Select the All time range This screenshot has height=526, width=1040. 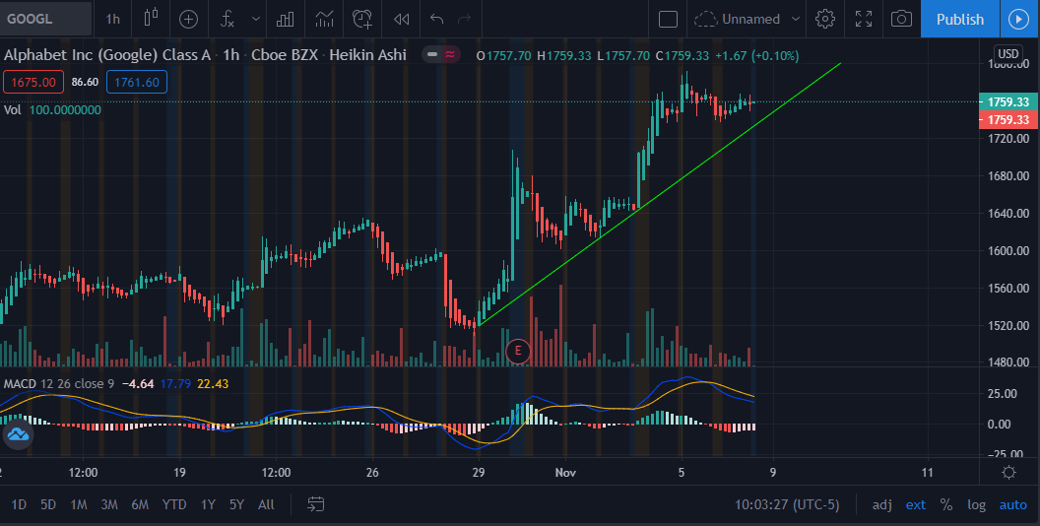pyautogui.click(x=266, y=504)
